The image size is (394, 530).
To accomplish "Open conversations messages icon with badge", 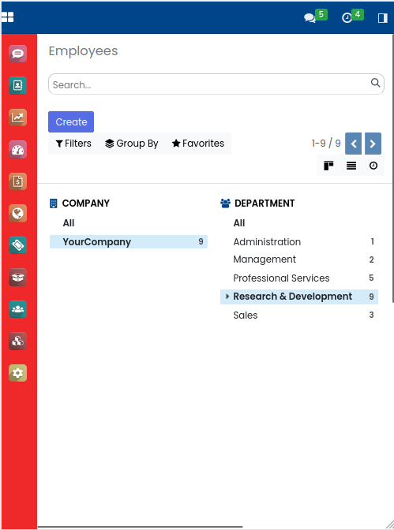I will (315, 17).
